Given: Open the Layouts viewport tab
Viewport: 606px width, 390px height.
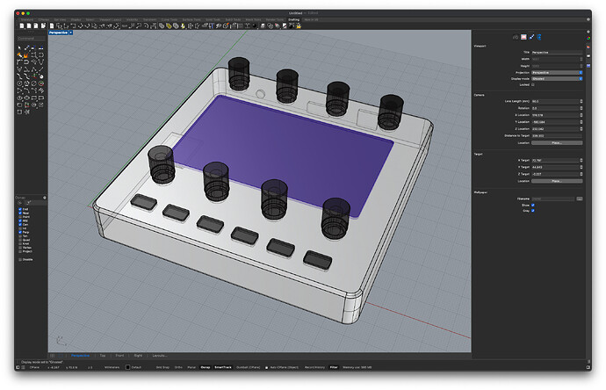Looking at the screenshot, I should click(x=160, y=356).
